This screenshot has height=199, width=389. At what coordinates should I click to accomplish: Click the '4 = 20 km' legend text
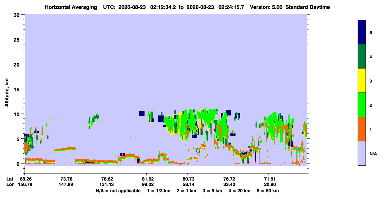pyautogui.click(x=239, y=191)
